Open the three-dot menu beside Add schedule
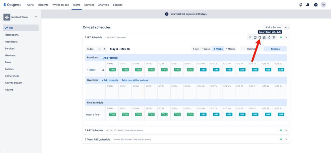The height and width of the screenshot is (153, 331). [x=287, y=27]
